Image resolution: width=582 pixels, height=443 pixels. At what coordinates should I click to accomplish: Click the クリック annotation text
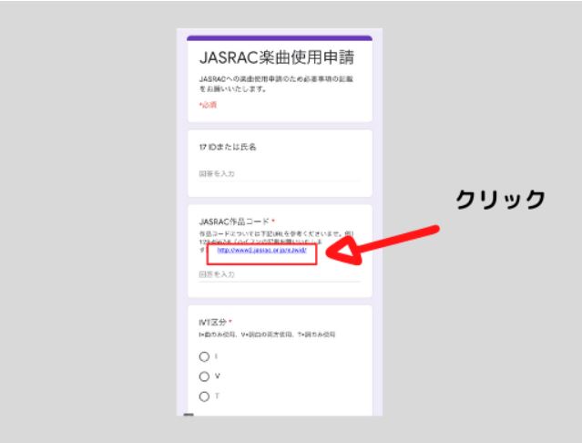504,199
